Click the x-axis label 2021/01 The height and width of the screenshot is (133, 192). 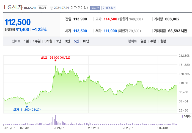[x=59, y=128]
